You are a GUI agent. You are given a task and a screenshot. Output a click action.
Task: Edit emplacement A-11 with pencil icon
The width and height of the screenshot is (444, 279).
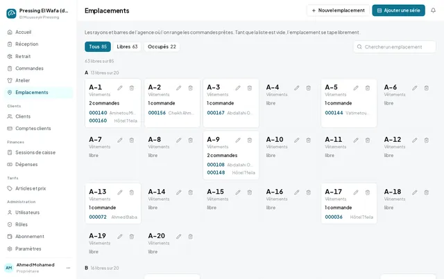point(356,141)
